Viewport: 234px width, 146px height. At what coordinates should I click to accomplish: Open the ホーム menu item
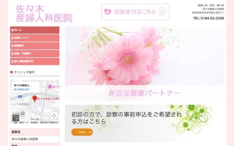click(35, 30)
